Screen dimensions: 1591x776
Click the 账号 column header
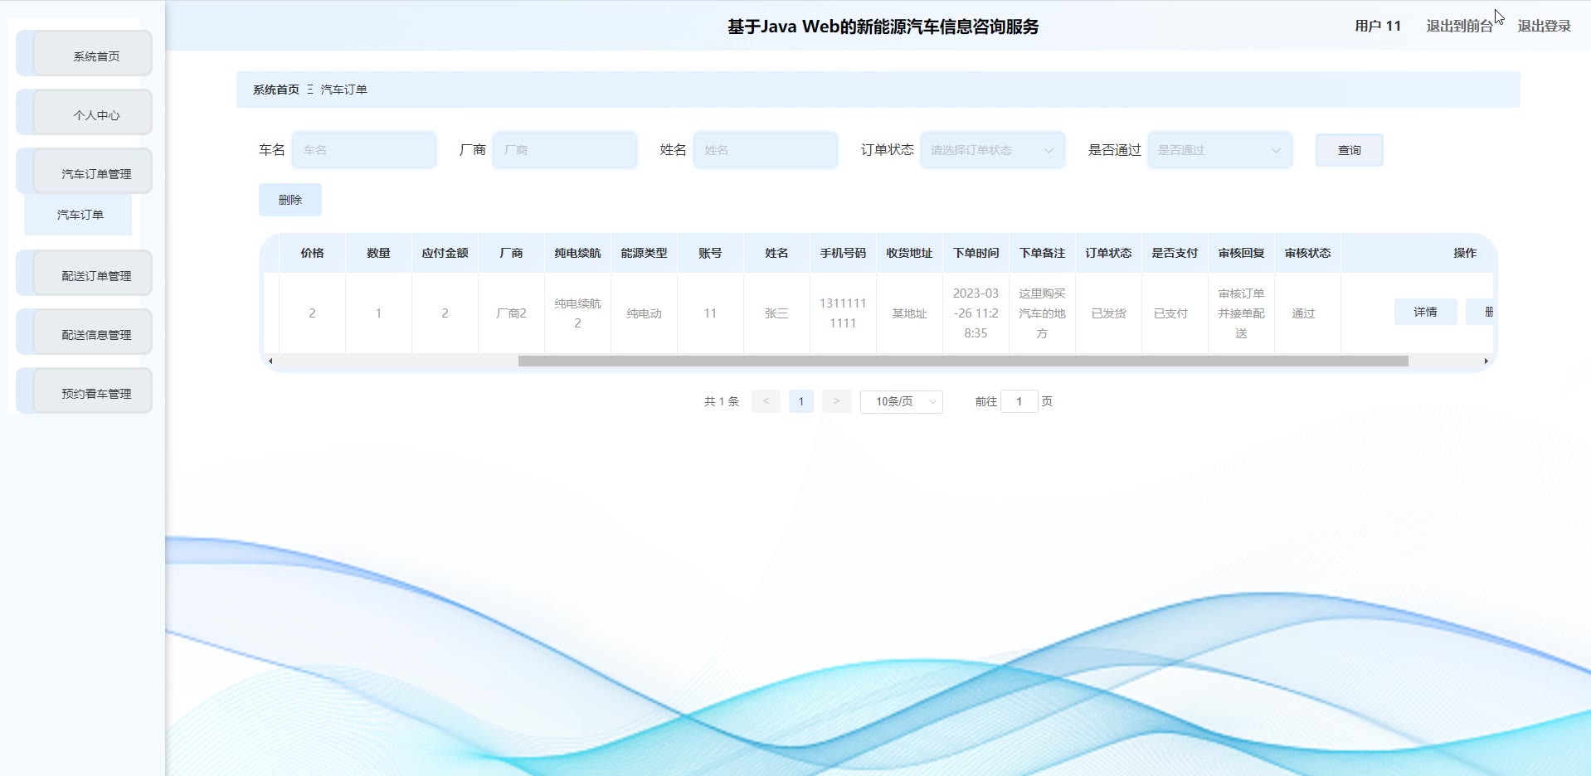[x=710, y=253]
